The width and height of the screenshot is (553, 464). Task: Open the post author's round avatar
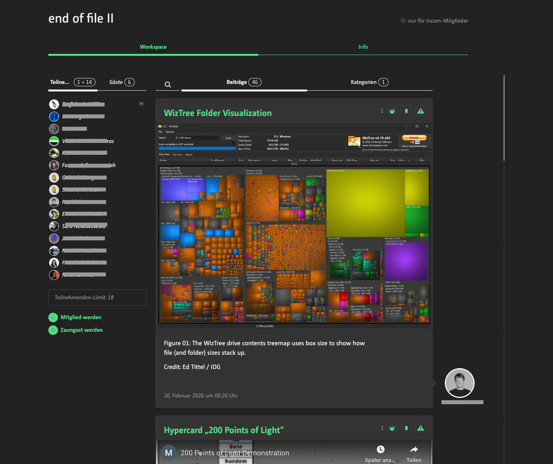(x=460, y=383)
